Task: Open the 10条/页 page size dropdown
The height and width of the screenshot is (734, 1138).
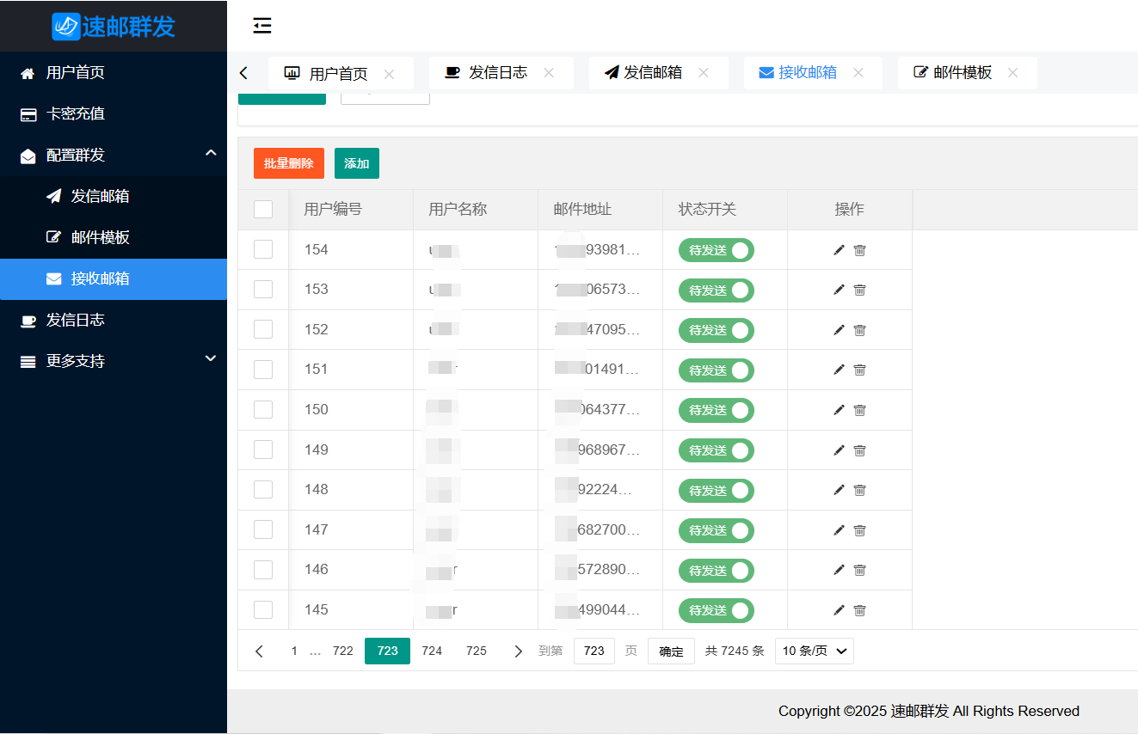Action: pyautogui.click(x=813, y=651)
